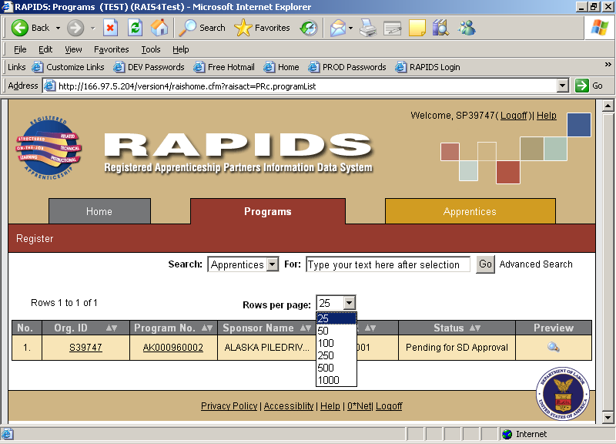This screenshot has width=616, height=444.
Task: Go to browser Home icon
Action: 159,28
